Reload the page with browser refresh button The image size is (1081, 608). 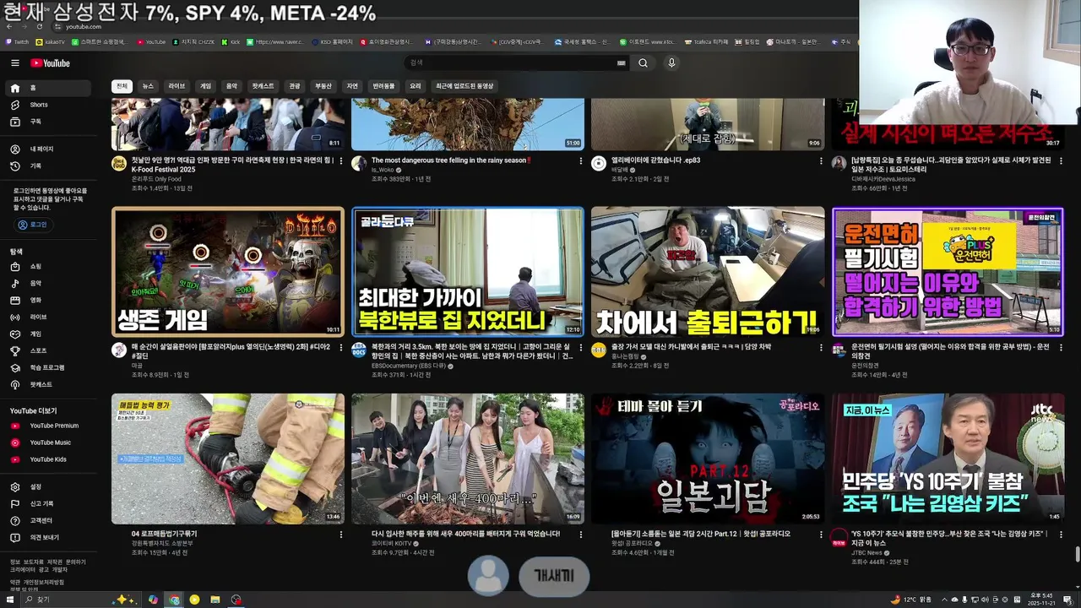(39, 26)
